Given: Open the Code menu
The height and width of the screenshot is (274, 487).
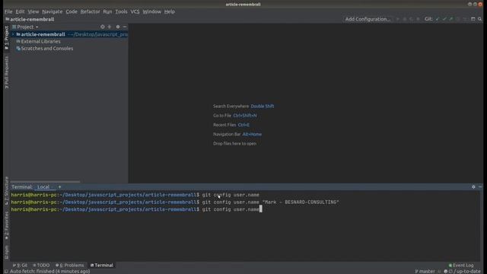Looking at the screenshot, I should 72,11.
